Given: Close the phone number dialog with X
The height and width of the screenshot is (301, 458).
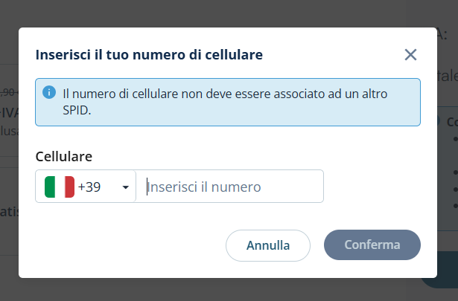Looking at the screenshot, I should [410, 54].
